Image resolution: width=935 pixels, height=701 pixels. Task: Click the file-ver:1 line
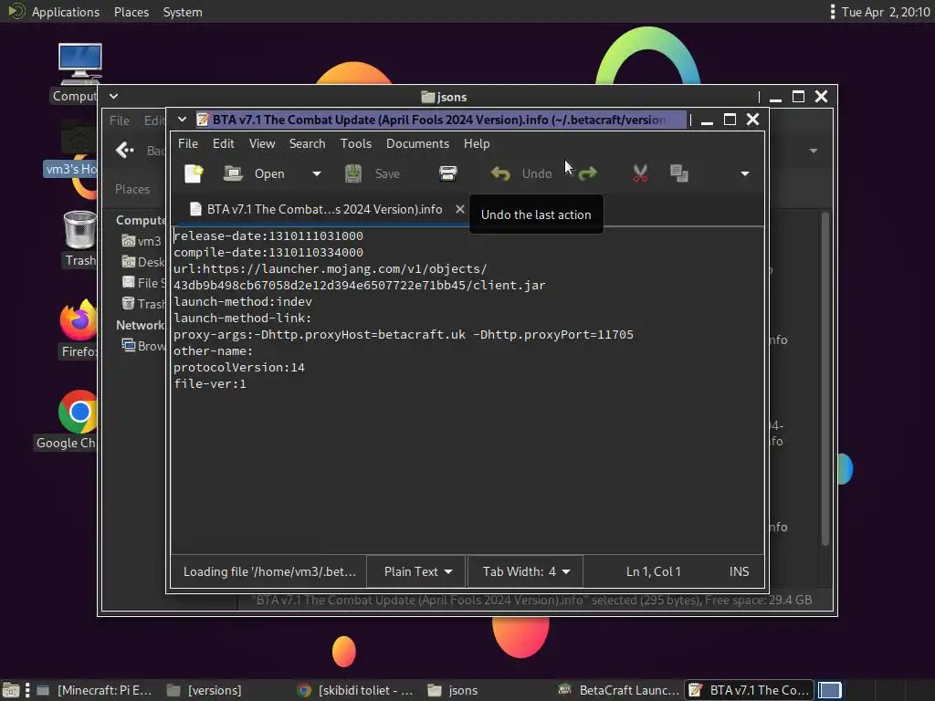(210, 384)
